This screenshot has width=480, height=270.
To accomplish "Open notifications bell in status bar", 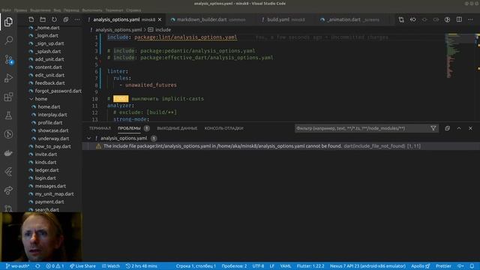I will click(x=472, y=266).
